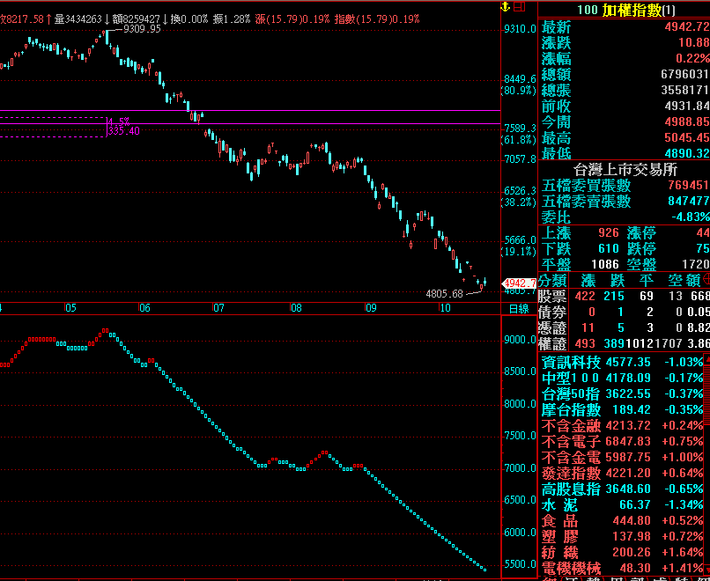This screenshot has height=581, width=710.
Task: Click the 漲幅 value 0.22%
Action: click(x=692, y=58)
